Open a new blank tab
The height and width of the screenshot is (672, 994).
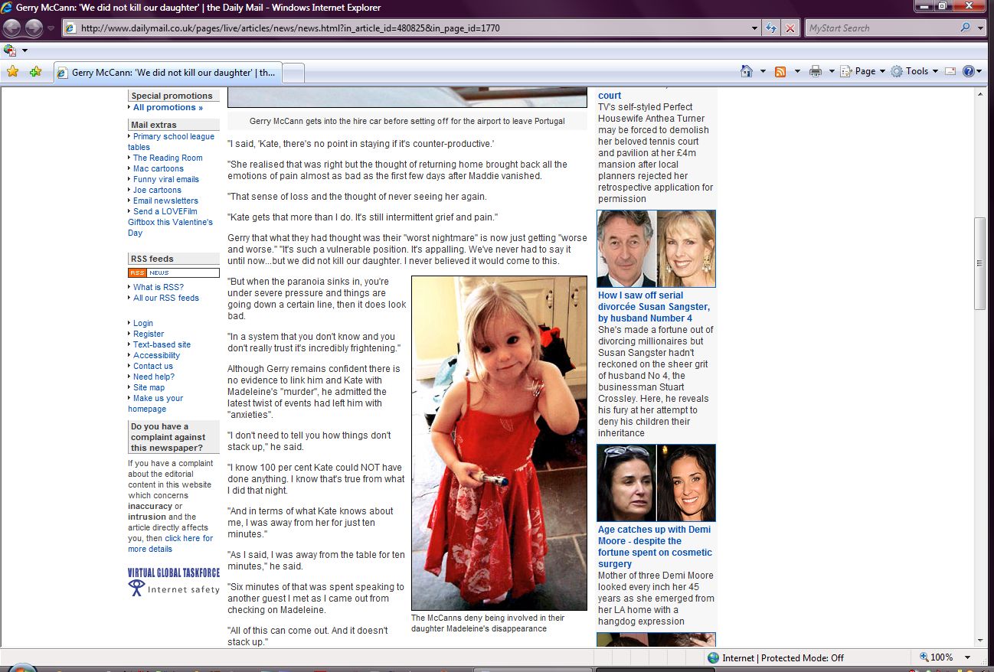(294, 73)
